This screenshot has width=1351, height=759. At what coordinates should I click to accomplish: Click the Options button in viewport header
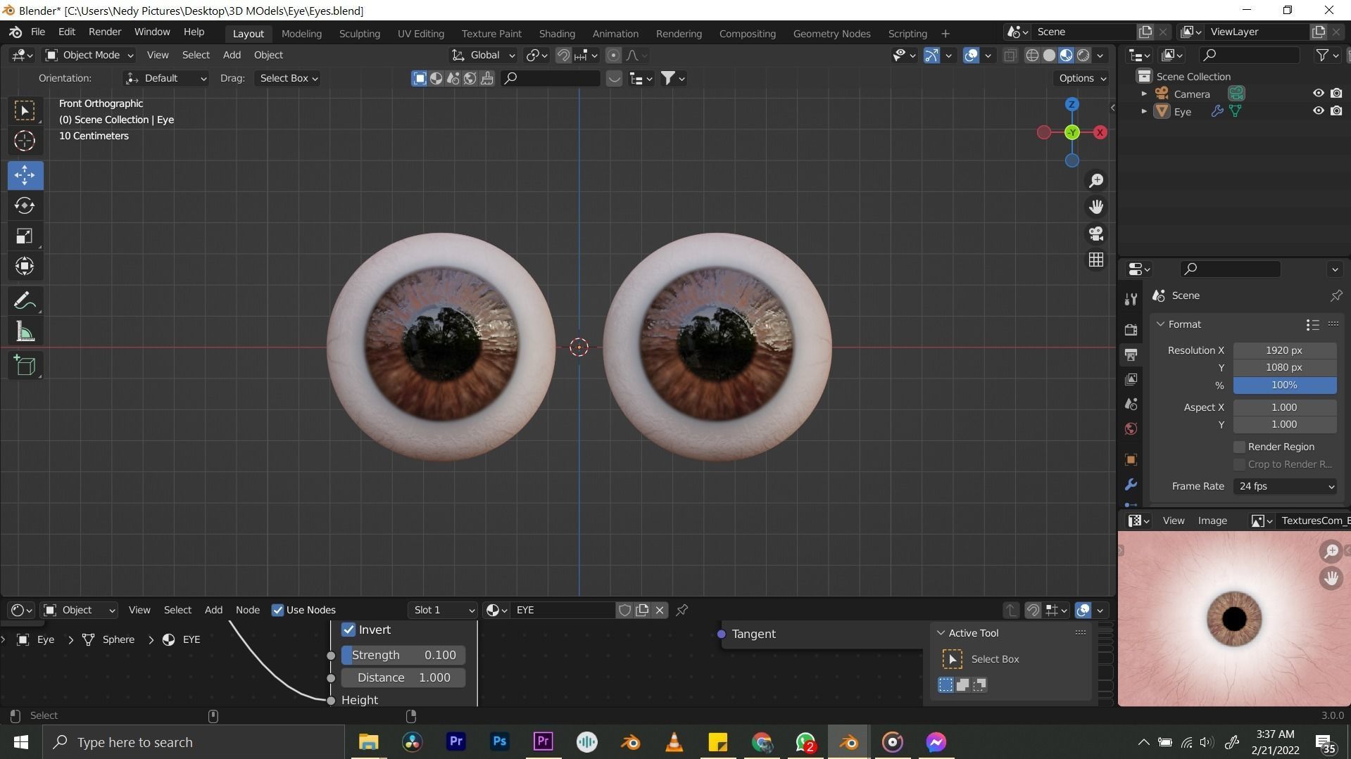(1082, 78)
